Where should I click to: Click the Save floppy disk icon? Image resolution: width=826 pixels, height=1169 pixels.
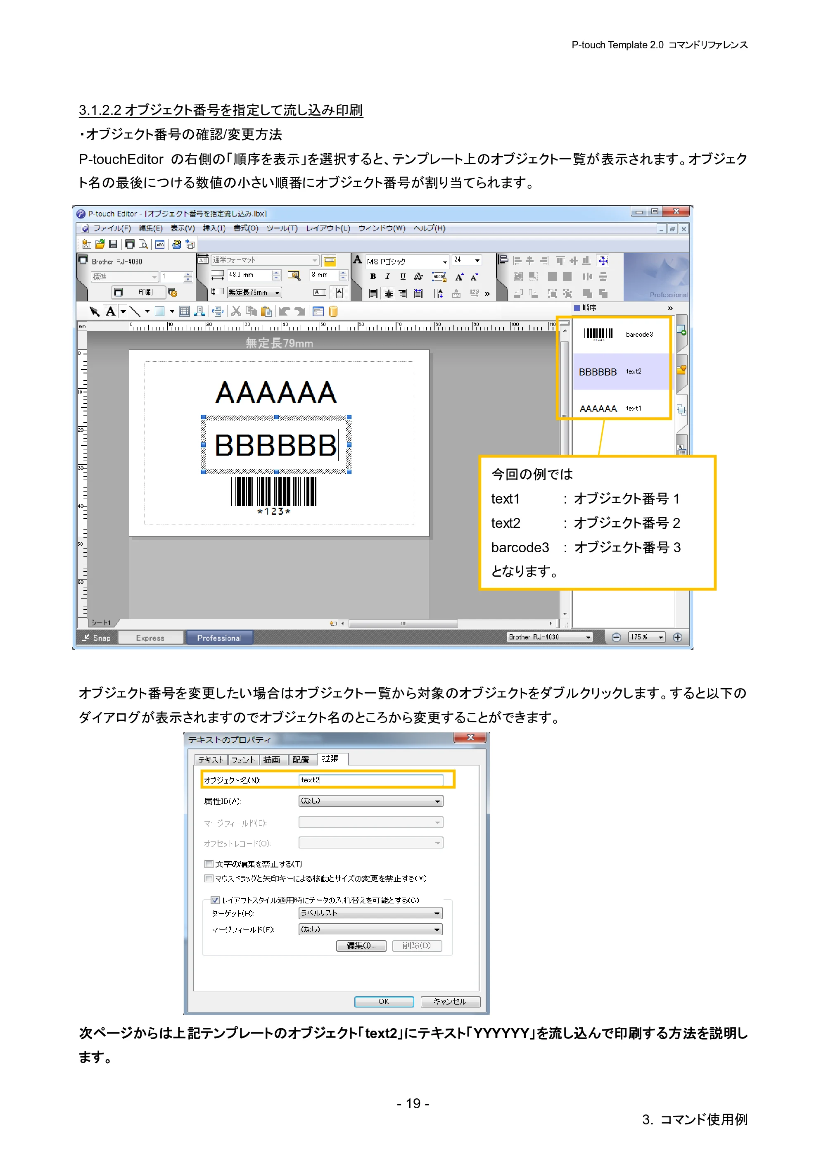114,245
